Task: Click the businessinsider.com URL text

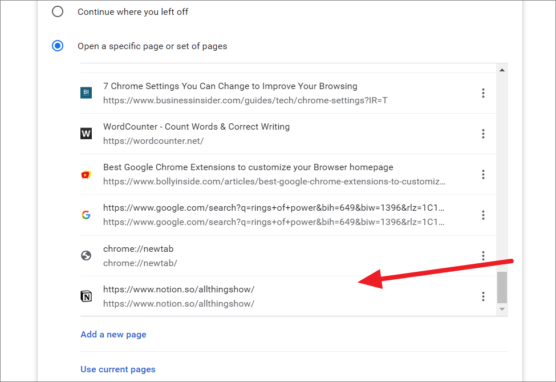Action: pos(245,100)
